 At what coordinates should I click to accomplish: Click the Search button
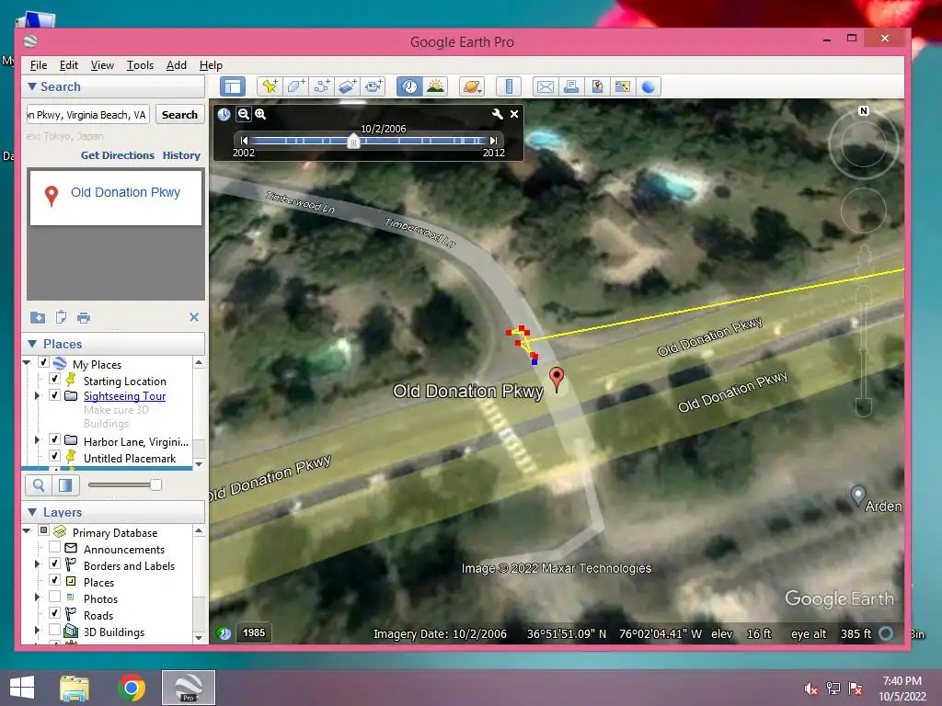(179, 115)
